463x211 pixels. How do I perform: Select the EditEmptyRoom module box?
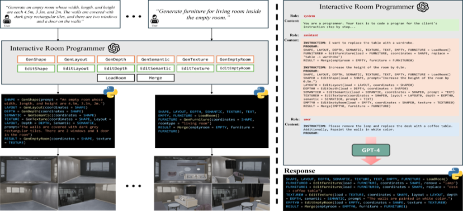point(235,68)
